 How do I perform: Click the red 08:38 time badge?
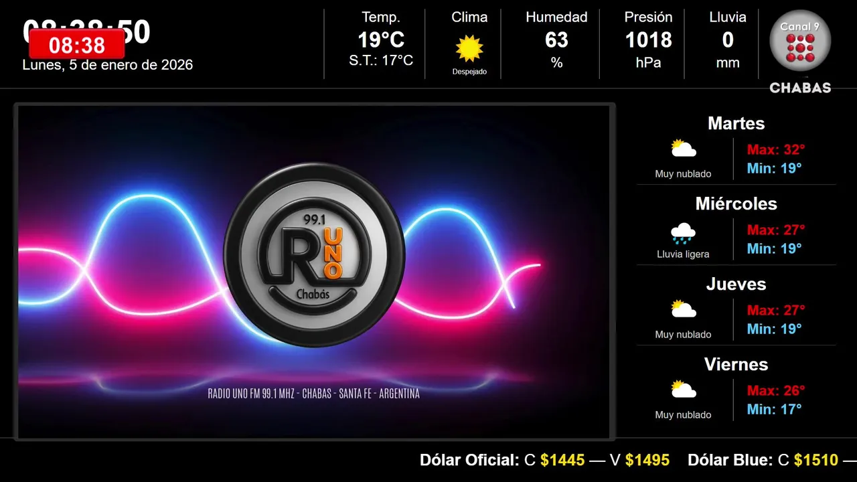point(77,45)
